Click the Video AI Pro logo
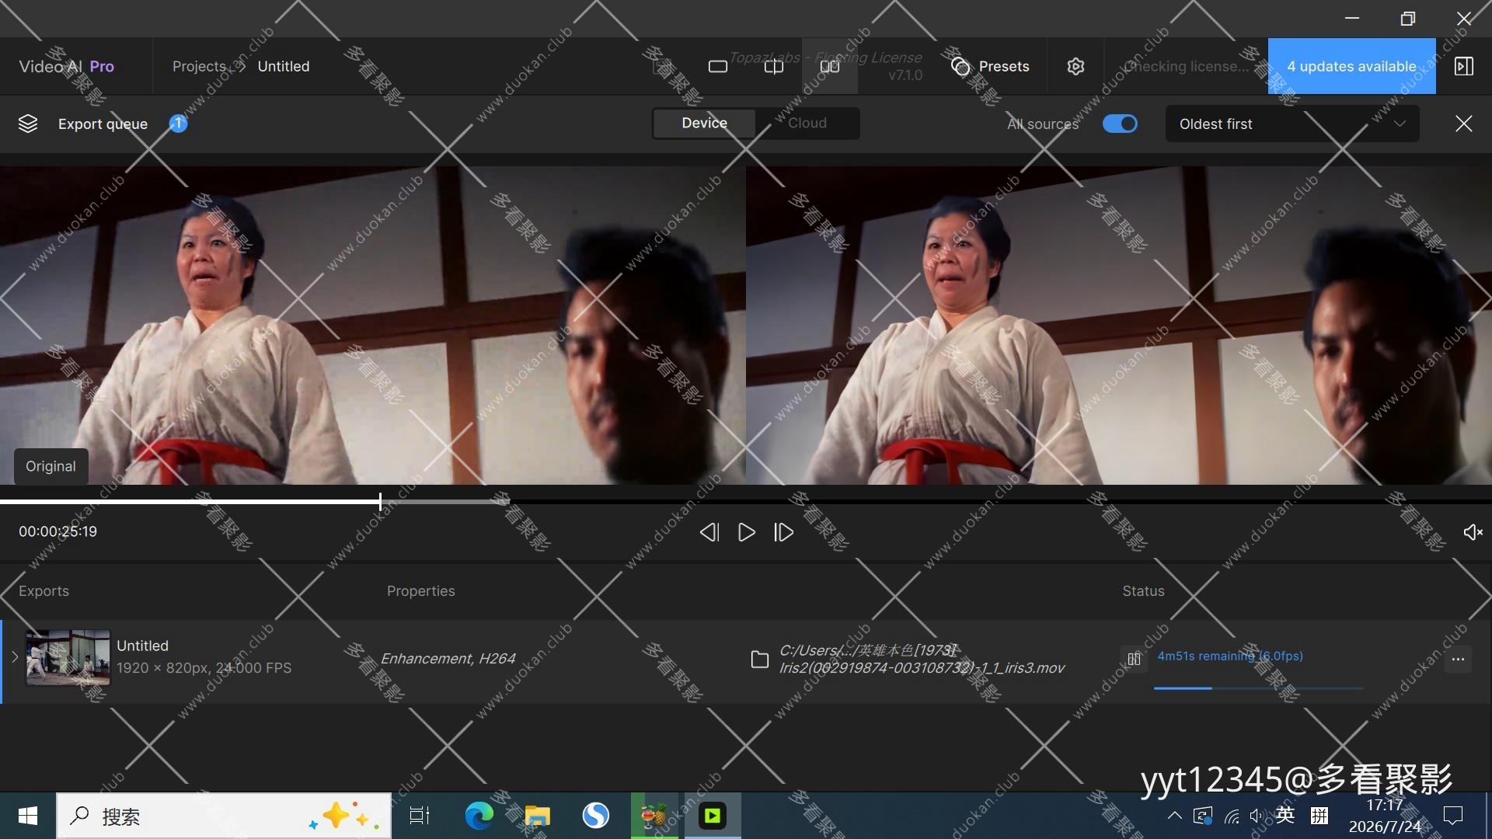 [x=67, y=67]
